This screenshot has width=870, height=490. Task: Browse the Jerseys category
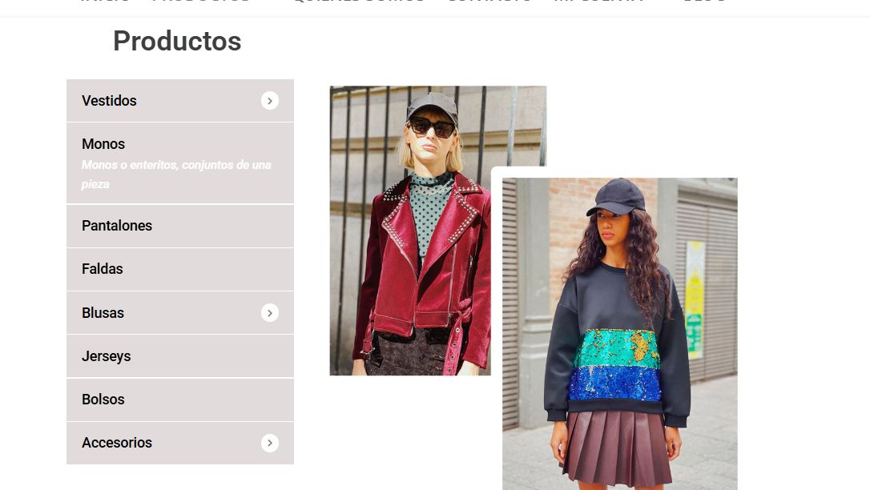click(x=179, y=356)
